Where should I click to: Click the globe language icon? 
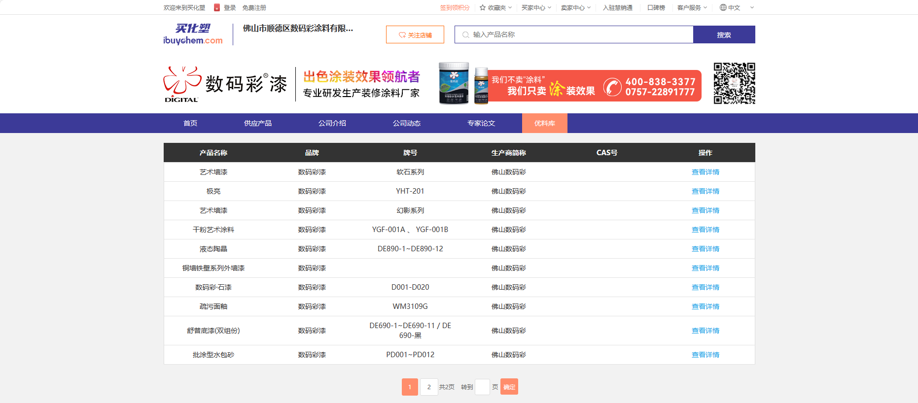[723, 7]
